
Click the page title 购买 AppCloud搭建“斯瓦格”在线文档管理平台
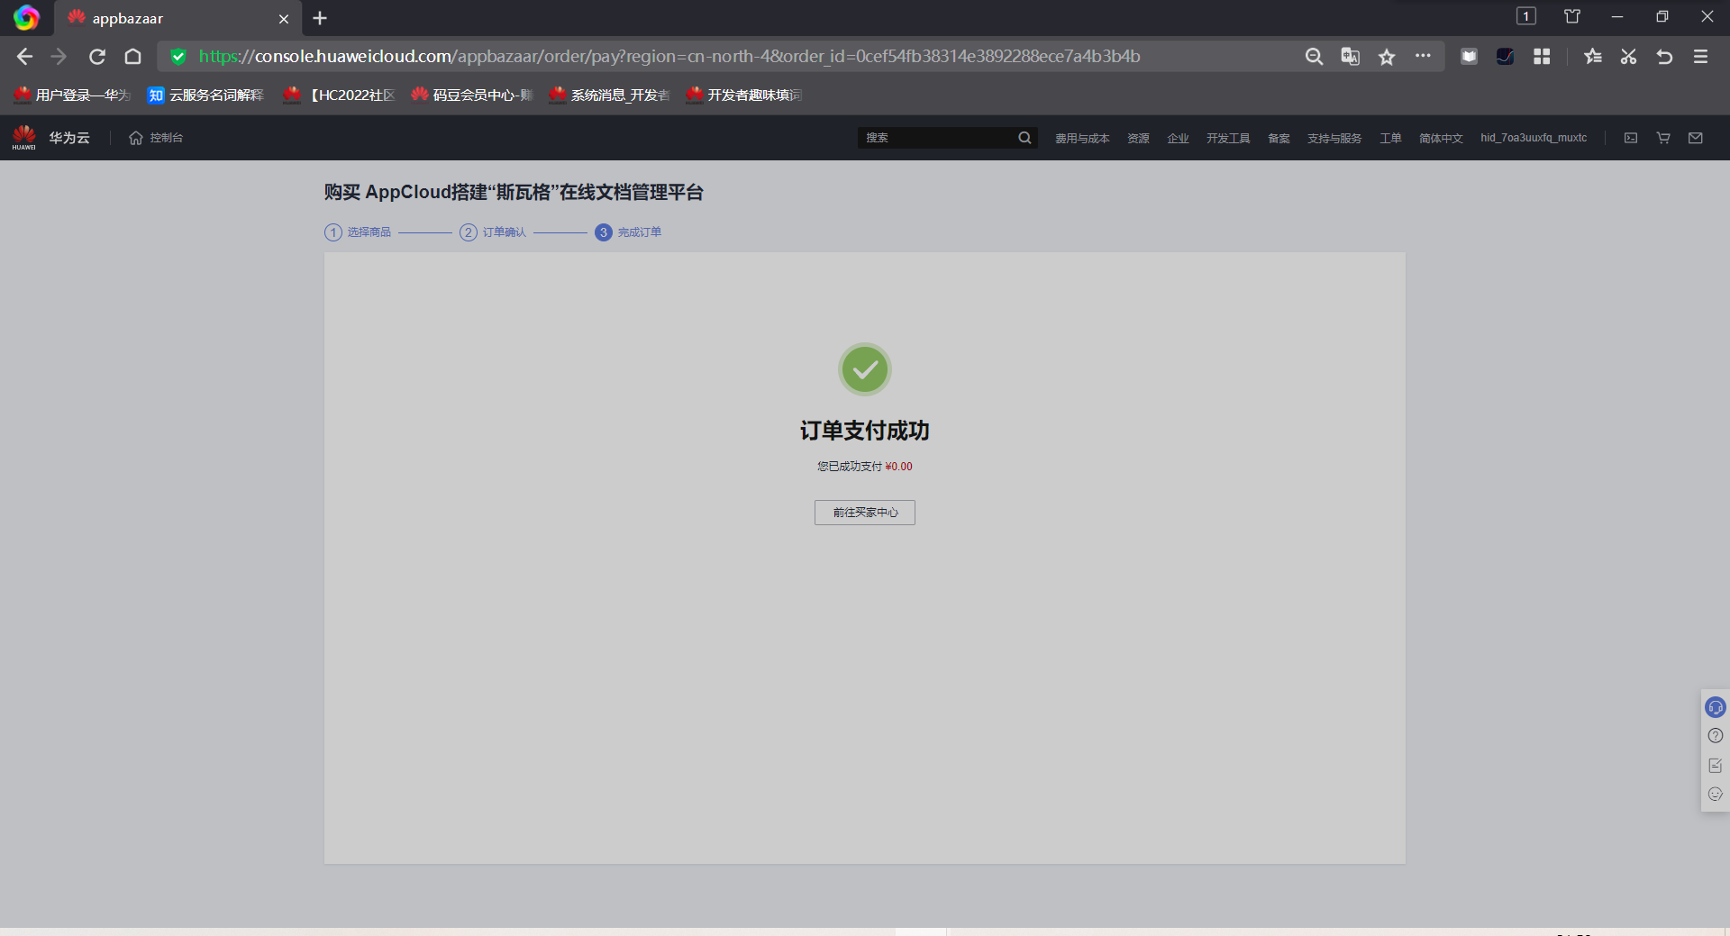pos(514,192)
